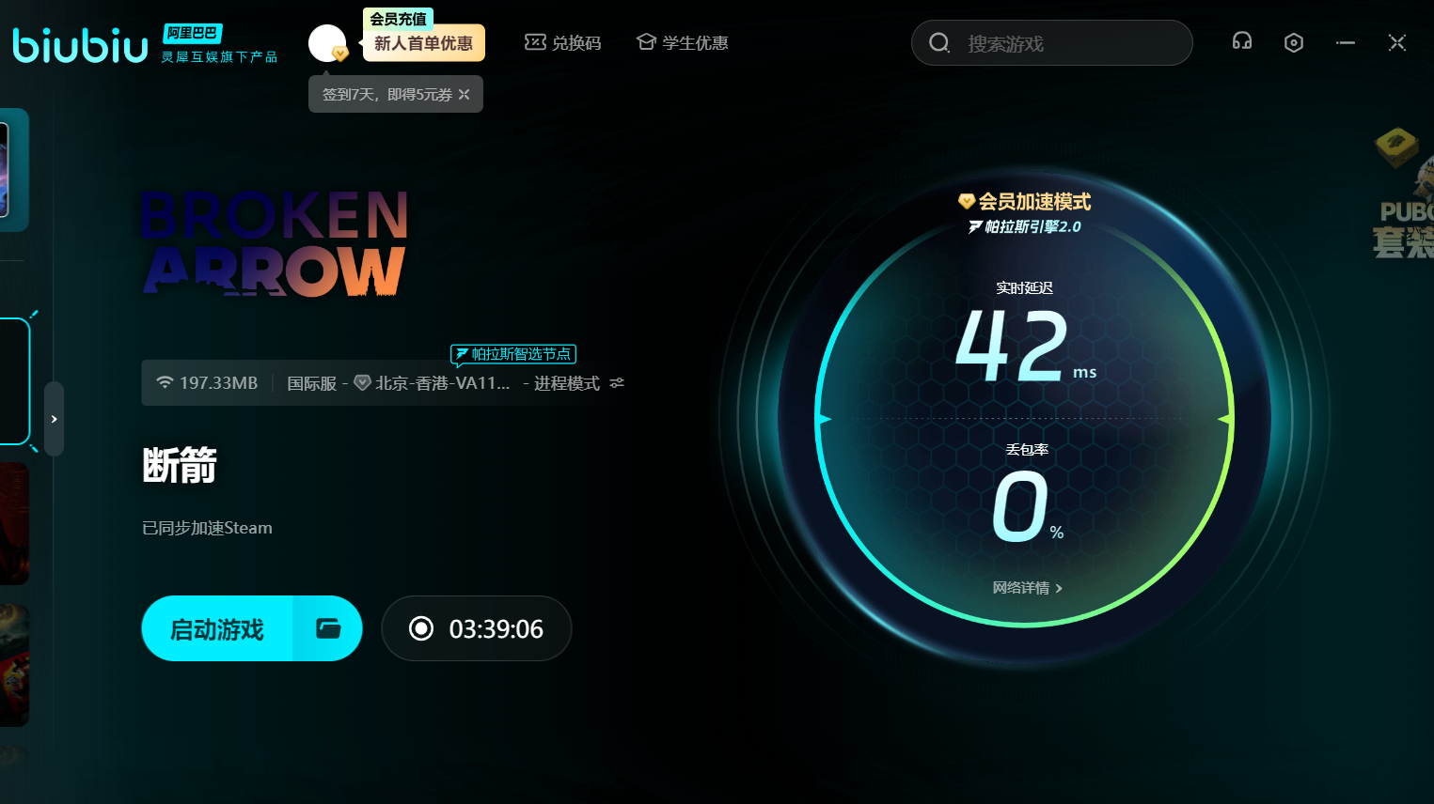
Task: Open 学生优惠 student discount menu
Action: pos(683,43)
